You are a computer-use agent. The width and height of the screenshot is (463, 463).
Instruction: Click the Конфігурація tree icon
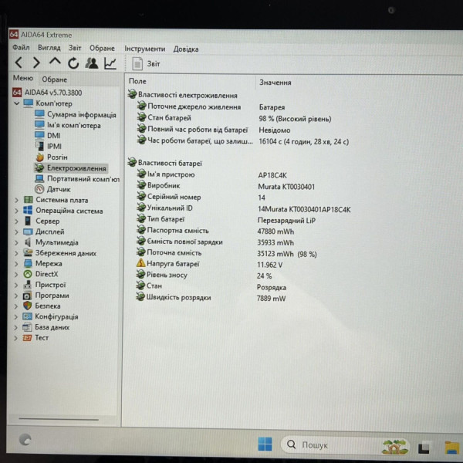tap(27, 316)
